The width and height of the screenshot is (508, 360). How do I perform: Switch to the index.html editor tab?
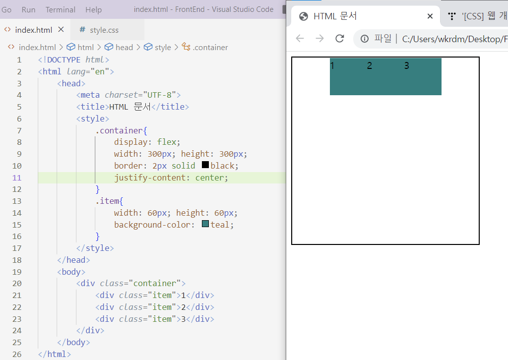pos(34,30)
